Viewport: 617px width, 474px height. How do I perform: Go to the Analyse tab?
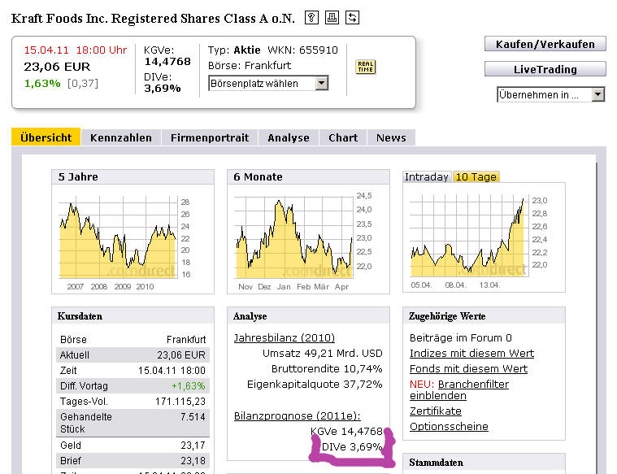(x=289, y=137)
